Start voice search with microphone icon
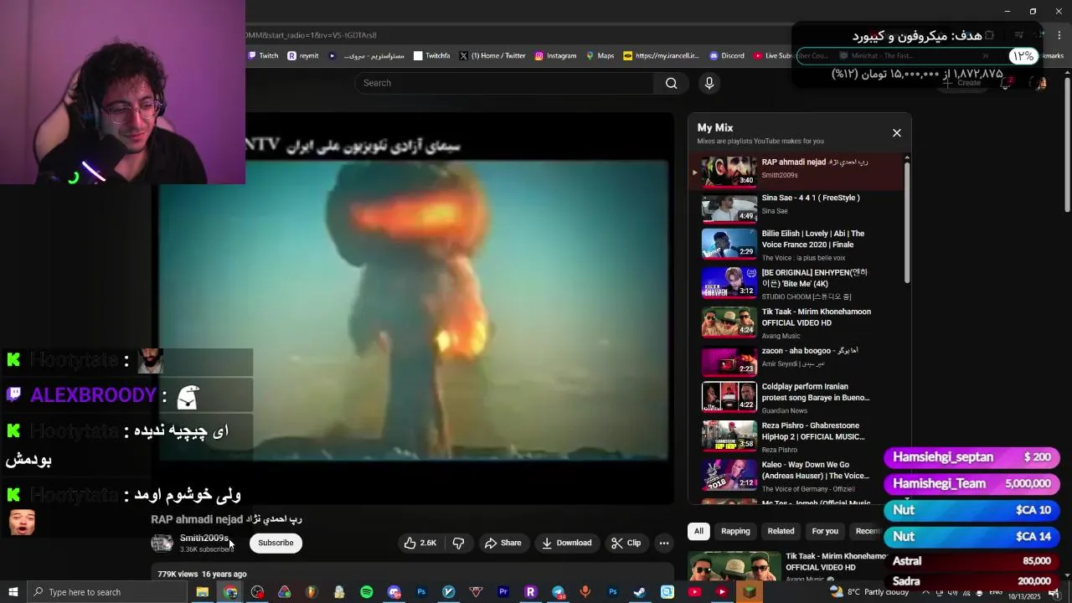Viewport: 1072px width, 603px height. [x=709, y=83]
